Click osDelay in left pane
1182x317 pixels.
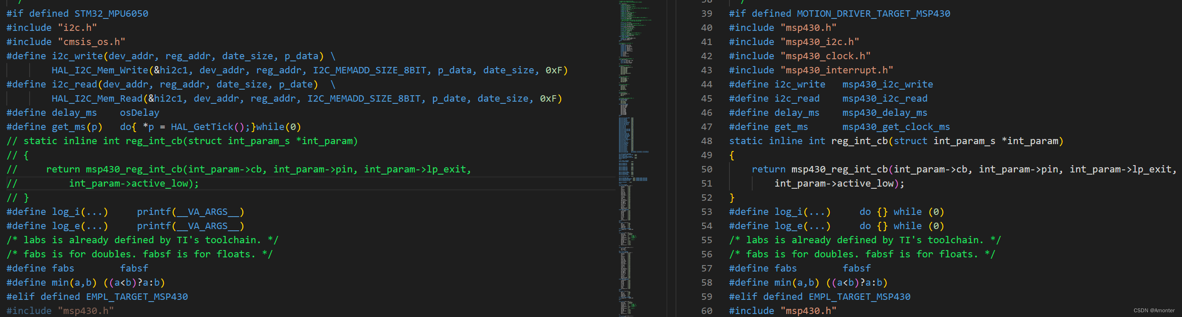pos(139,113)
